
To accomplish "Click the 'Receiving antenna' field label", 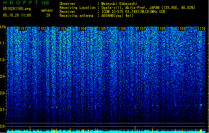I will click(76, 16).
